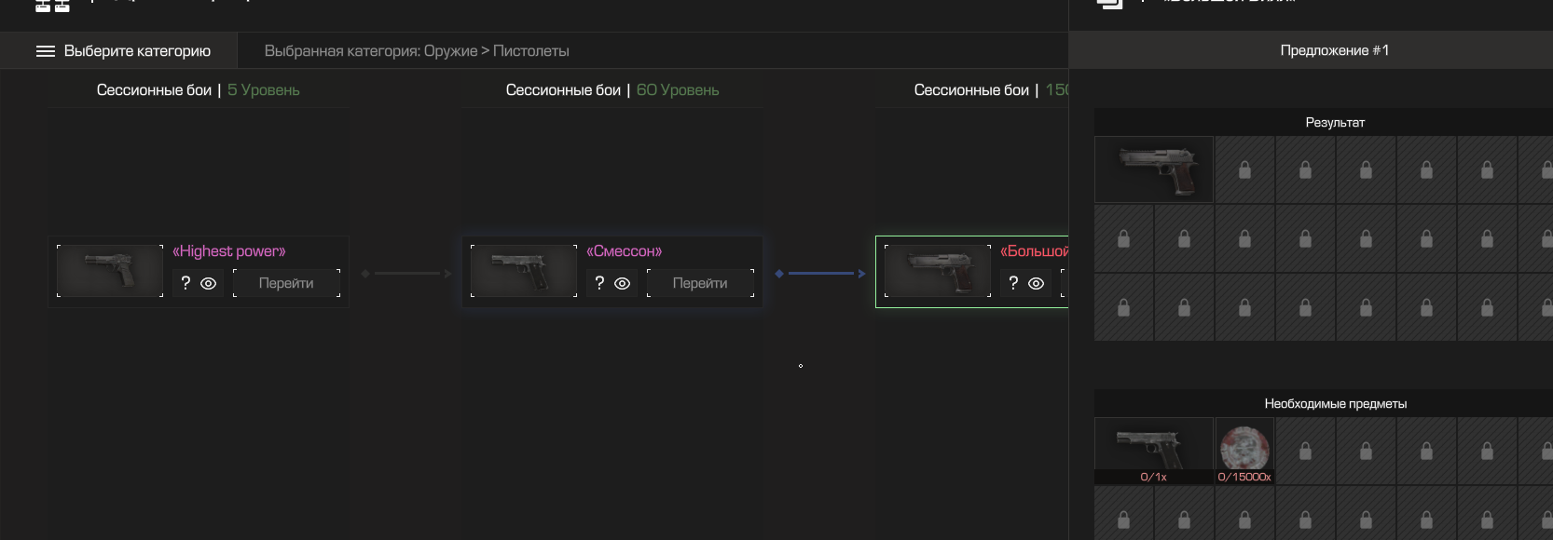Show help for «Highest power» pistol
The height and width of the screenshot is (540, 1553).
[x=186, y=283]
